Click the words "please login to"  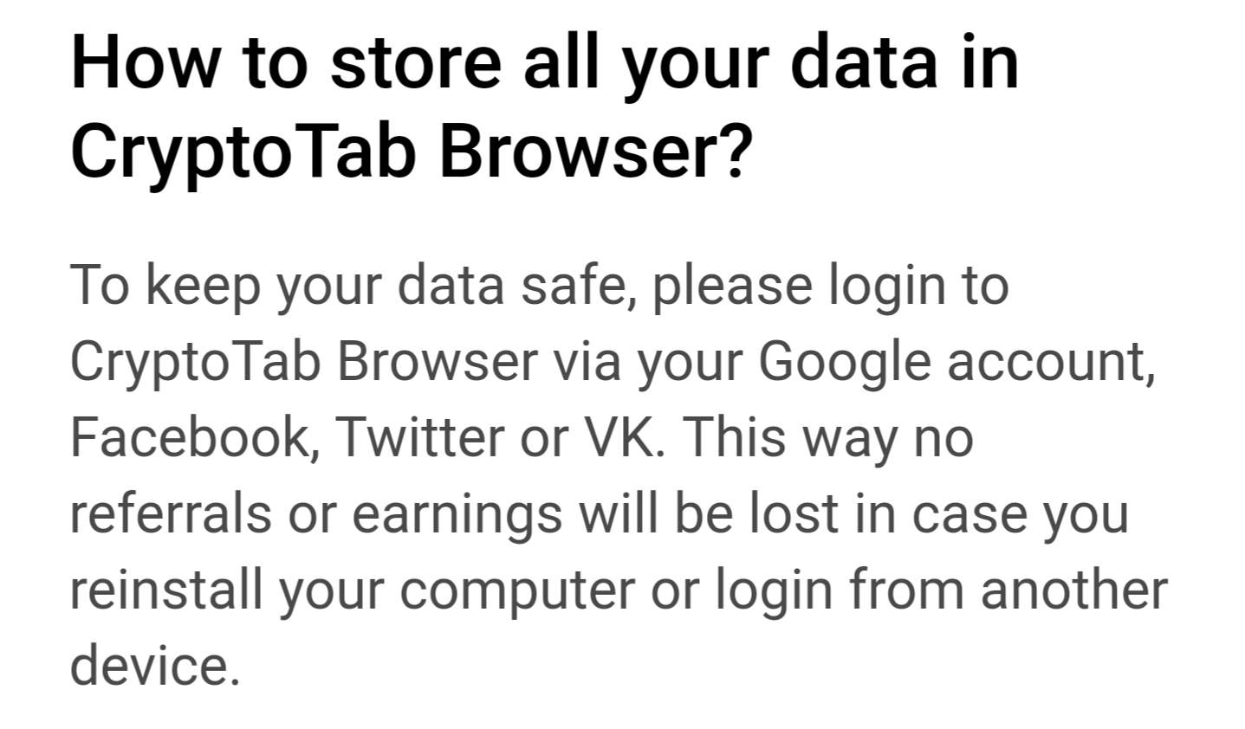(x=830, y=285)
